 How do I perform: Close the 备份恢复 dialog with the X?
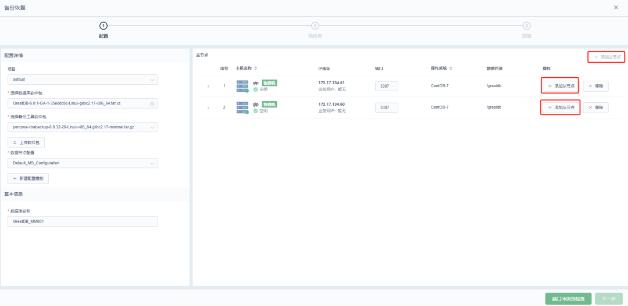pos(616,7)
